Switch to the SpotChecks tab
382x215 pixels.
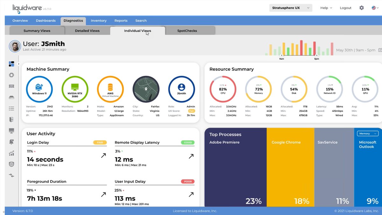tap(187, 31)
